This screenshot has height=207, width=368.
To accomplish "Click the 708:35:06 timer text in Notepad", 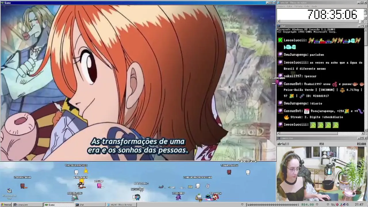I will 332,14.
